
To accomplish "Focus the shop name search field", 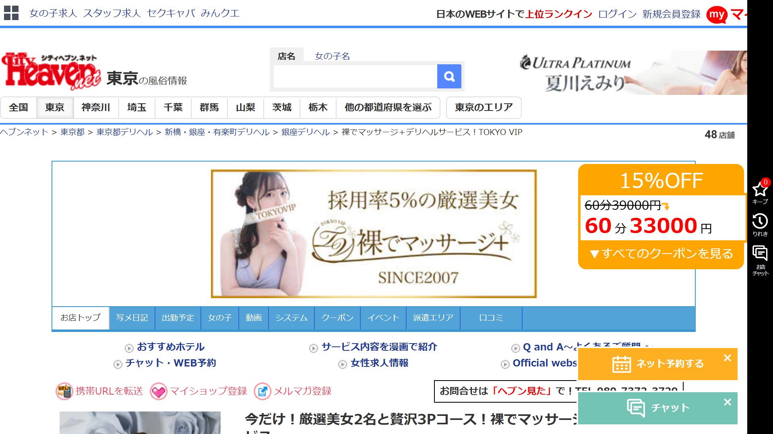I will (x=355, y=76).
